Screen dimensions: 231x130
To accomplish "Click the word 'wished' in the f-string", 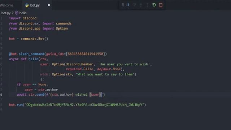I will (x=81, y=95).
